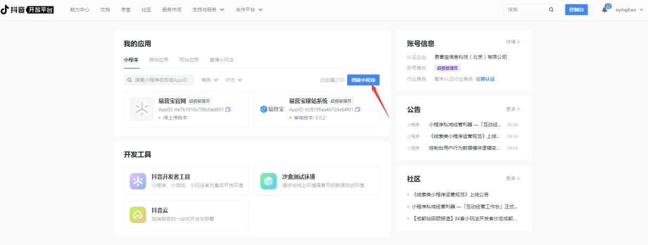Viewport: 648px width, 245px height.
Task: Open 抖音开发者工具 title
Action: 171,177
